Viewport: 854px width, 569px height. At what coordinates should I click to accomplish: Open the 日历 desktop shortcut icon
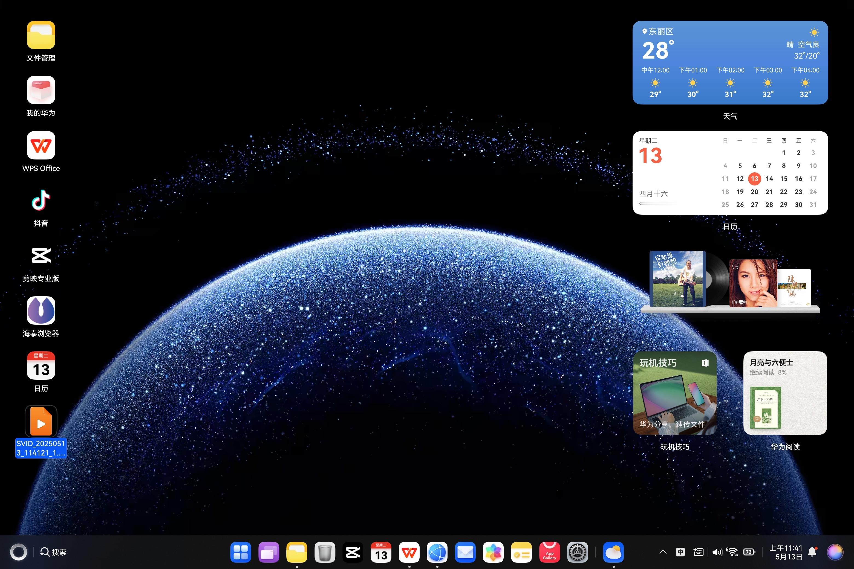(x=41, y=365)
